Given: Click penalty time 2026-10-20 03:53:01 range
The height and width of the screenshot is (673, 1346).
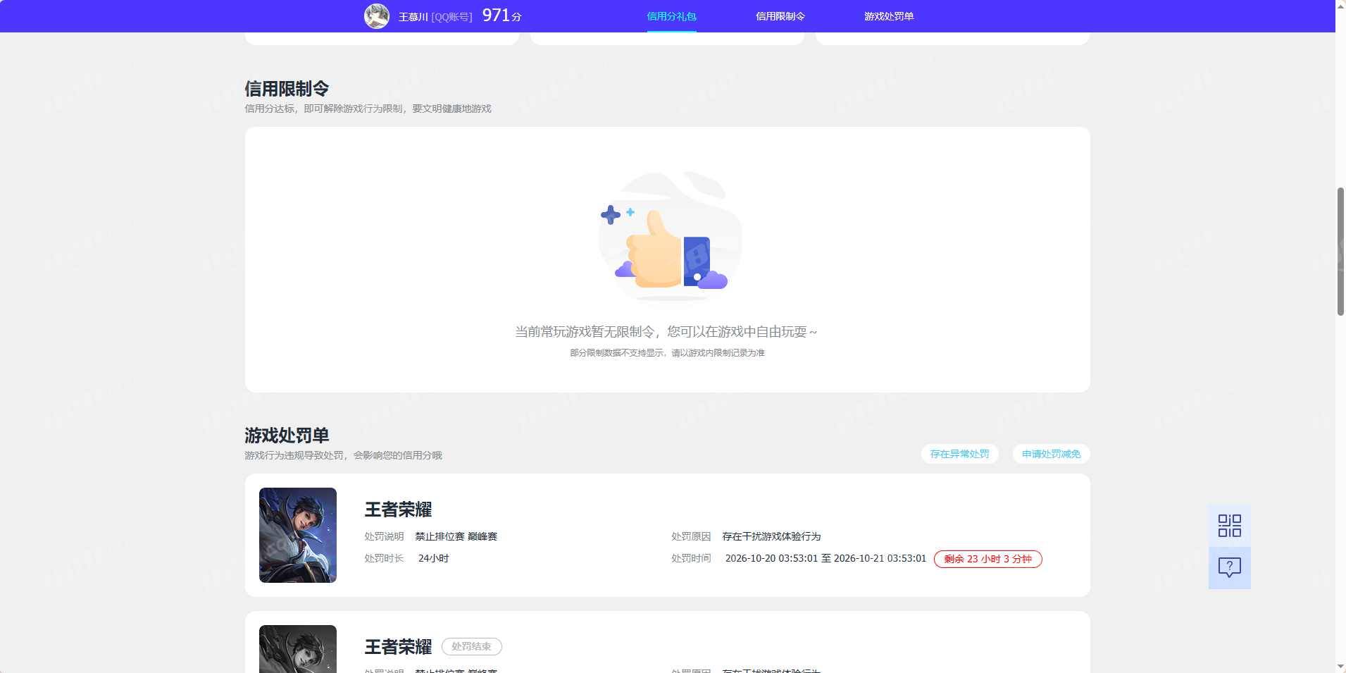Looking at the screenshot, I should point(825,558).
